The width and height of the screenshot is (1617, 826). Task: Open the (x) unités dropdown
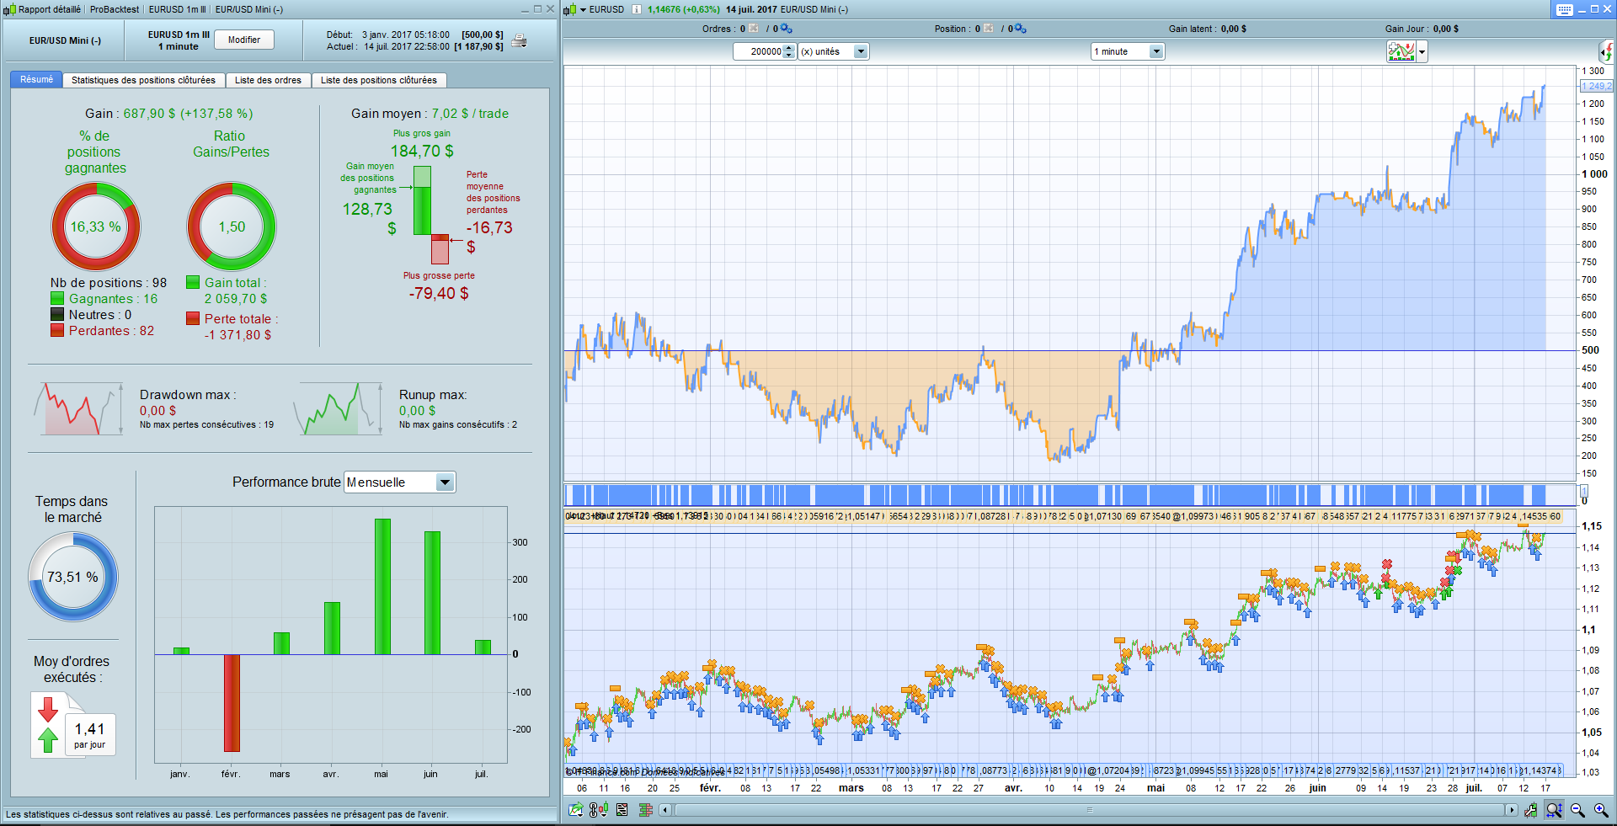tap(833, 51)
